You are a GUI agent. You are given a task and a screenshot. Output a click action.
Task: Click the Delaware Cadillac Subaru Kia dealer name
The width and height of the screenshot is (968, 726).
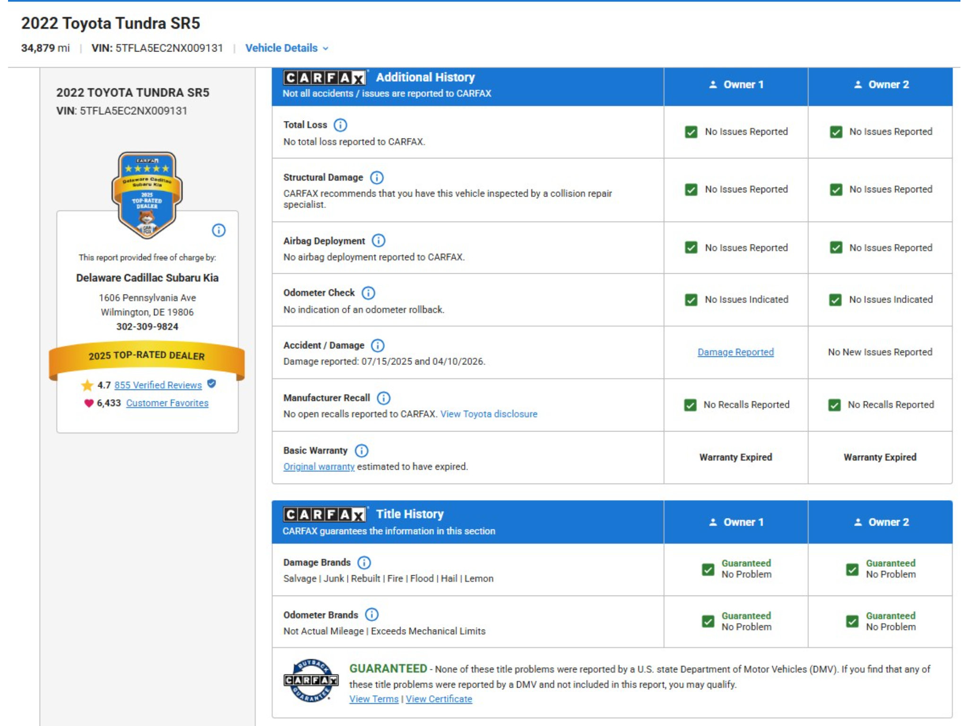(147, 278)
